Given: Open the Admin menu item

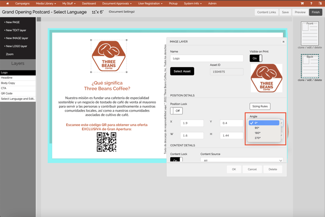Looking at the screenshot, I should coord(212,3).
